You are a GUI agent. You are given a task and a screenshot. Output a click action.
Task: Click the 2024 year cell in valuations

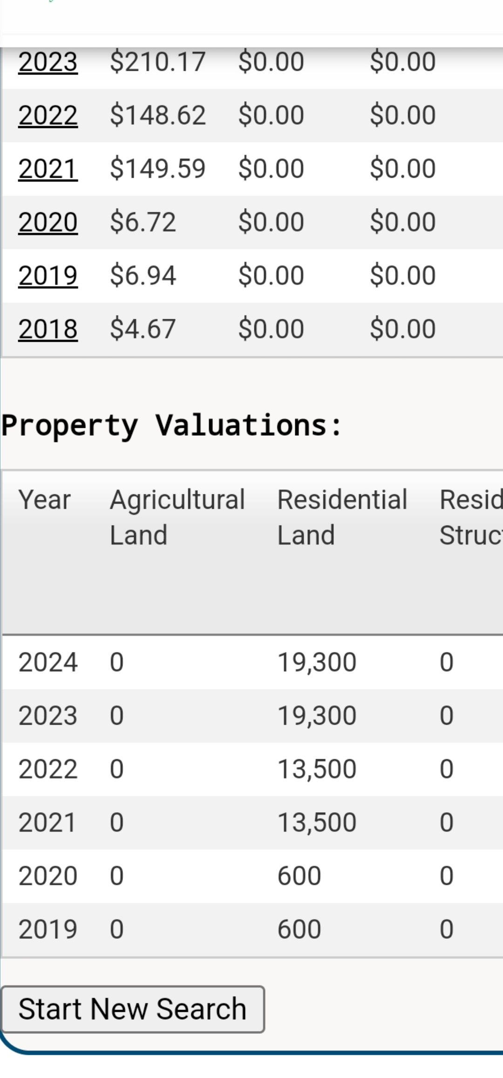(x=48, y=662)
